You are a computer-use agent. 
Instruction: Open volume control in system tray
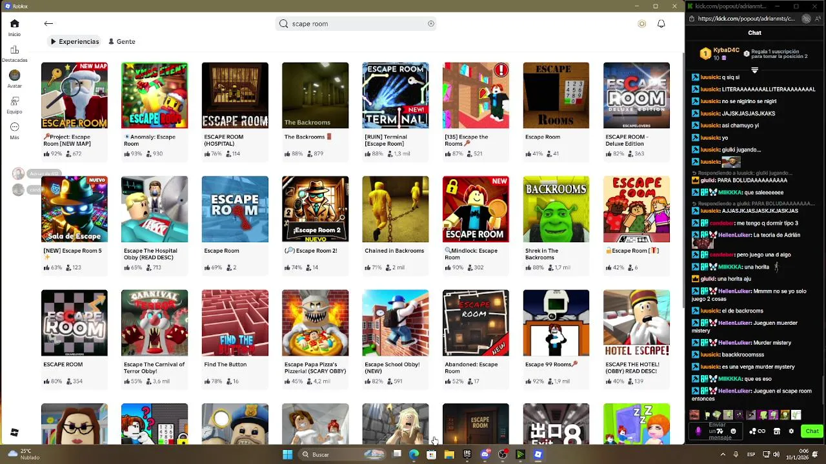[776, 454]
